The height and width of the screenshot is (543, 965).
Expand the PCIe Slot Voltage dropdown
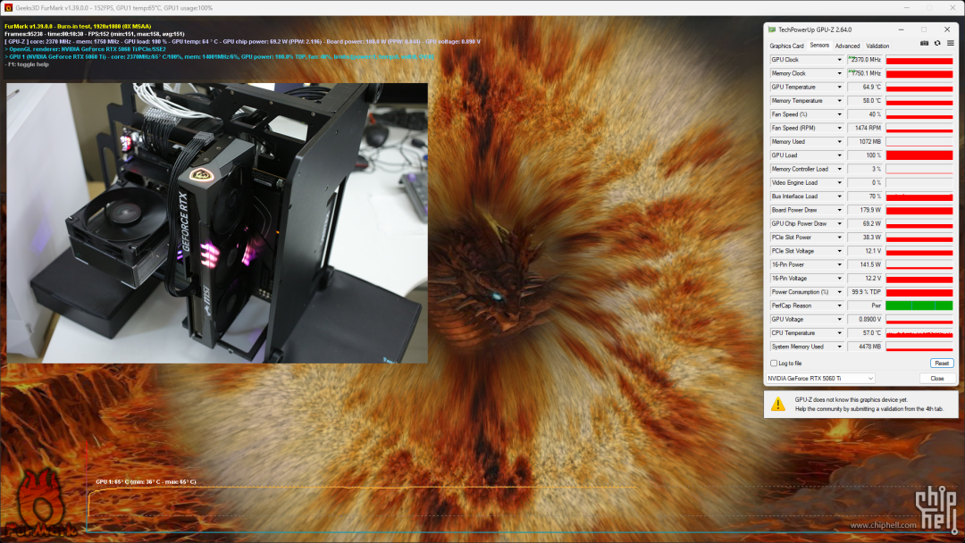(839, 251)
